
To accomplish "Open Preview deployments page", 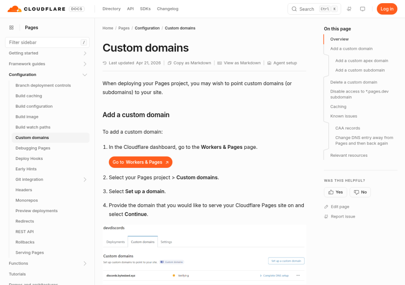I will tap(36, 211).
